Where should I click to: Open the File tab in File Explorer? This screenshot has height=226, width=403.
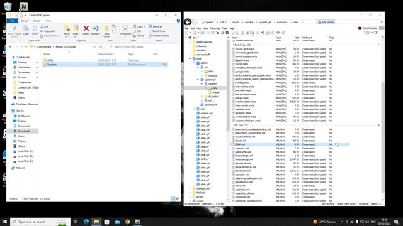click(x=12, y=21)
